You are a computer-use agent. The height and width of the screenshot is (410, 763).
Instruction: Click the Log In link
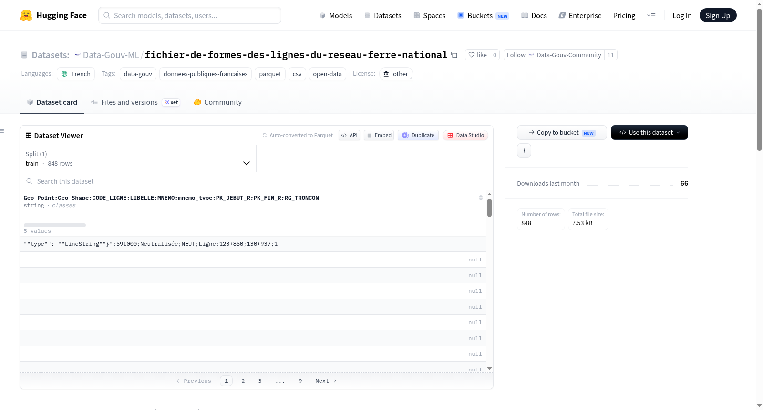tap(682, 15)
